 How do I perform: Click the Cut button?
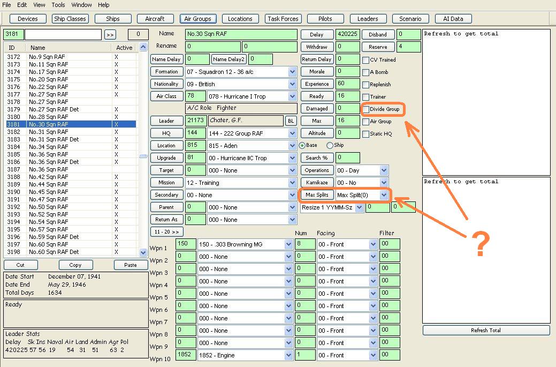[20, 265]
